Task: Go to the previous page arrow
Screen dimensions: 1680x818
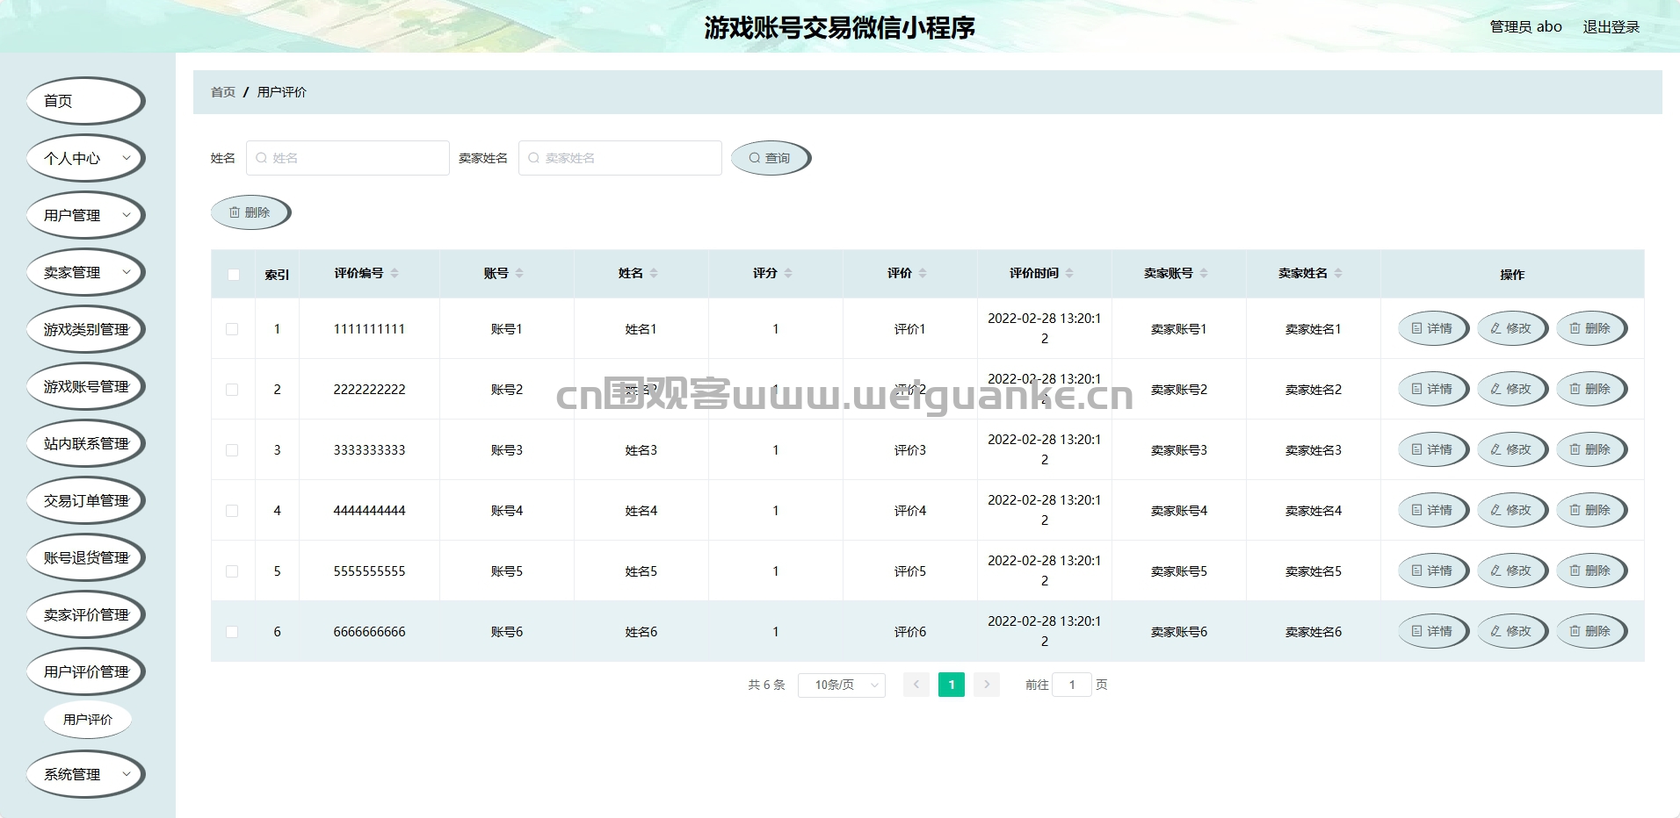Action: pos(916,685)
